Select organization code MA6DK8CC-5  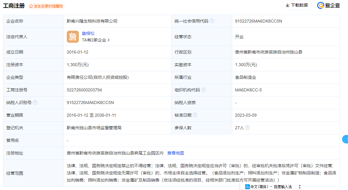(248, 90)
